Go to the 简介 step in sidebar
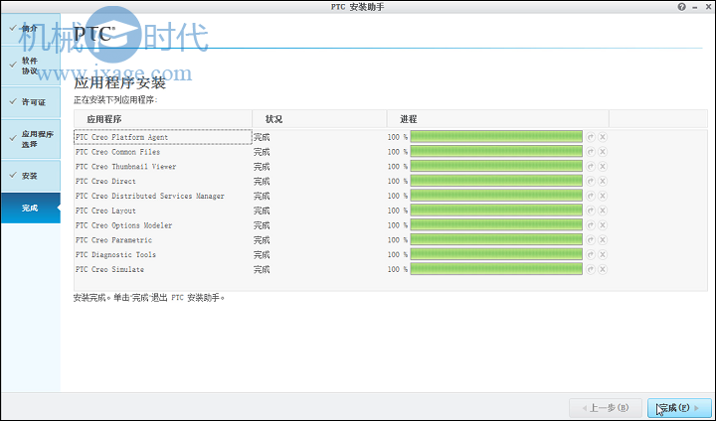This screenshot has width=716, height=421. coord(31,28)
